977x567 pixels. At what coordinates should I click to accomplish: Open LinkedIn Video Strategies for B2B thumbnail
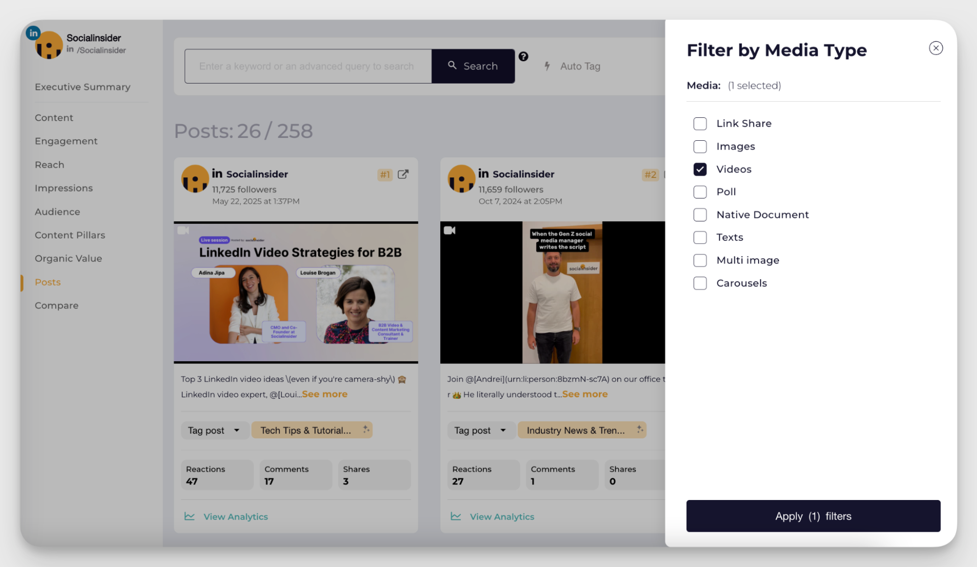(296, 292)
